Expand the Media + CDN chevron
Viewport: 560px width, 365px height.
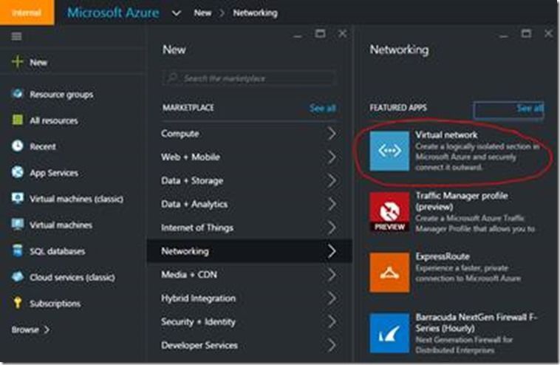[332, 275]
